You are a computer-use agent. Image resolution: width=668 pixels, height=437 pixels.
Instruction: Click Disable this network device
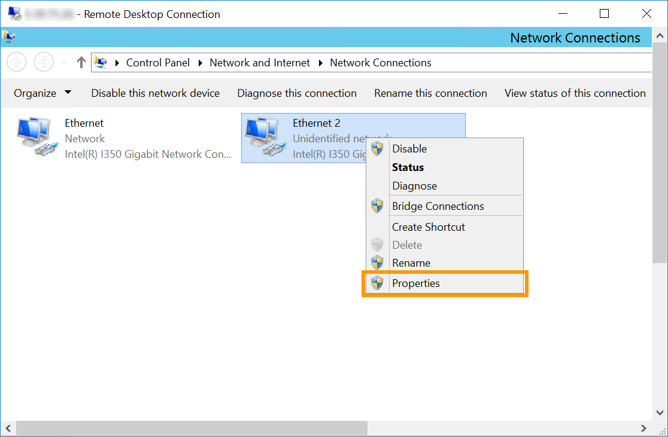(x=155, y=93)
